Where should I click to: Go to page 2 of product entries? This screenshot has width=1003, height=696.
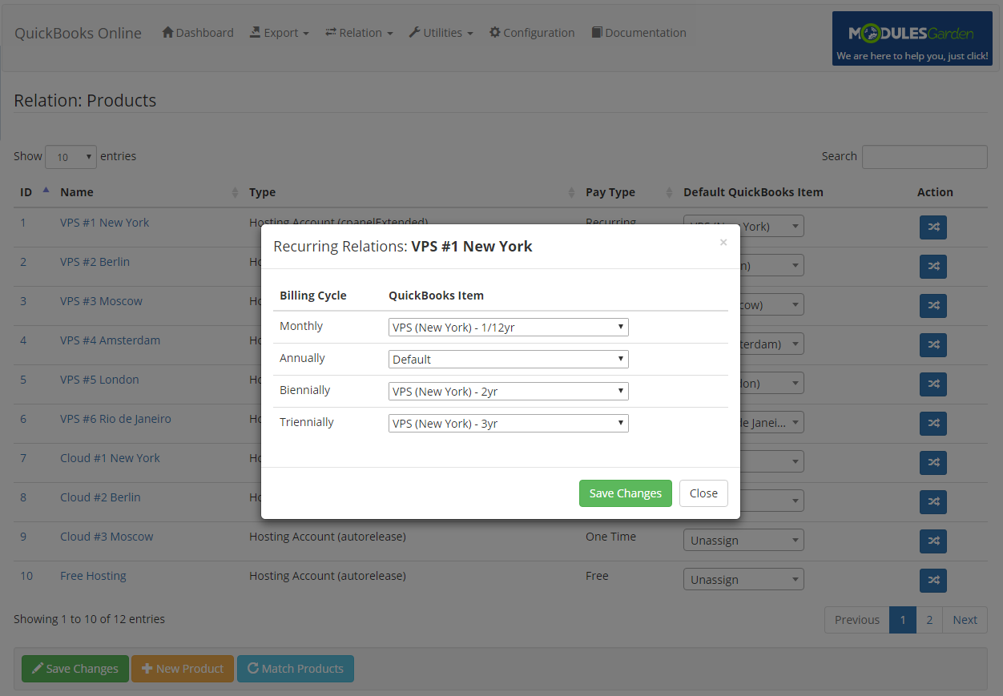click(928, 619)
